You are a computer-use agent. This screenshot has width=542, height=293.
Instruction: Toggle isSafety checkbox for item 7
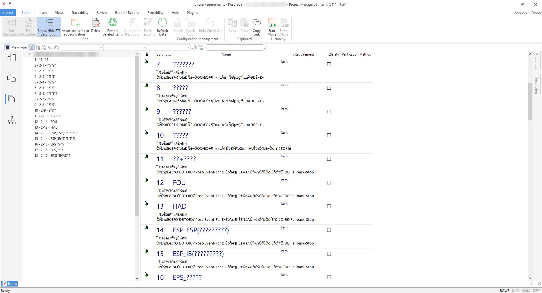[329, 64]
